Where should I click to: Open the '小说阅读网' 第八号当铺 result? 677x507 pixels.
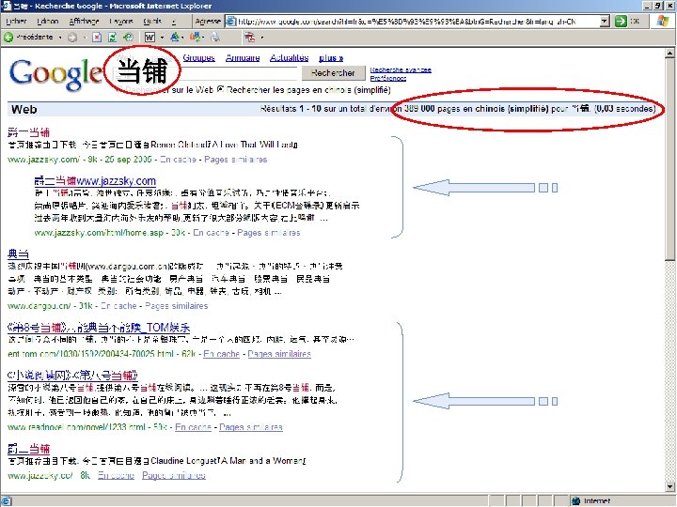(x=73, y=375)
